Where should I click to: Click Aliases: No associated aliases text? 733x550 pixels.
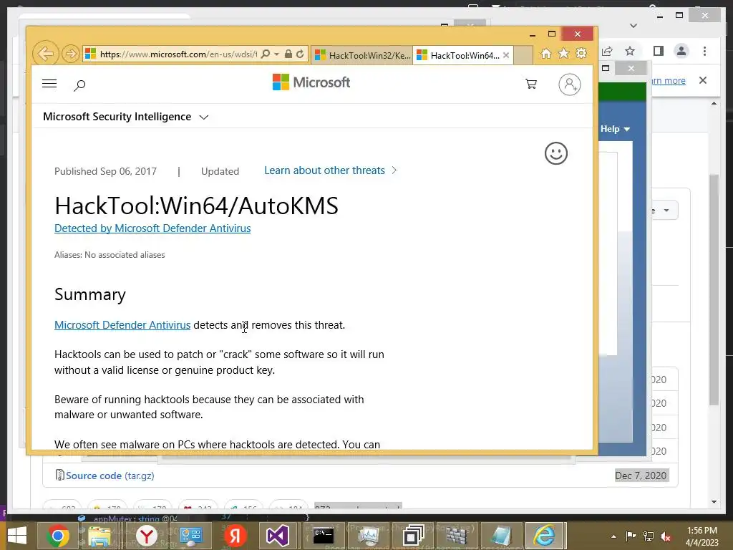click(x=110, y=255)
